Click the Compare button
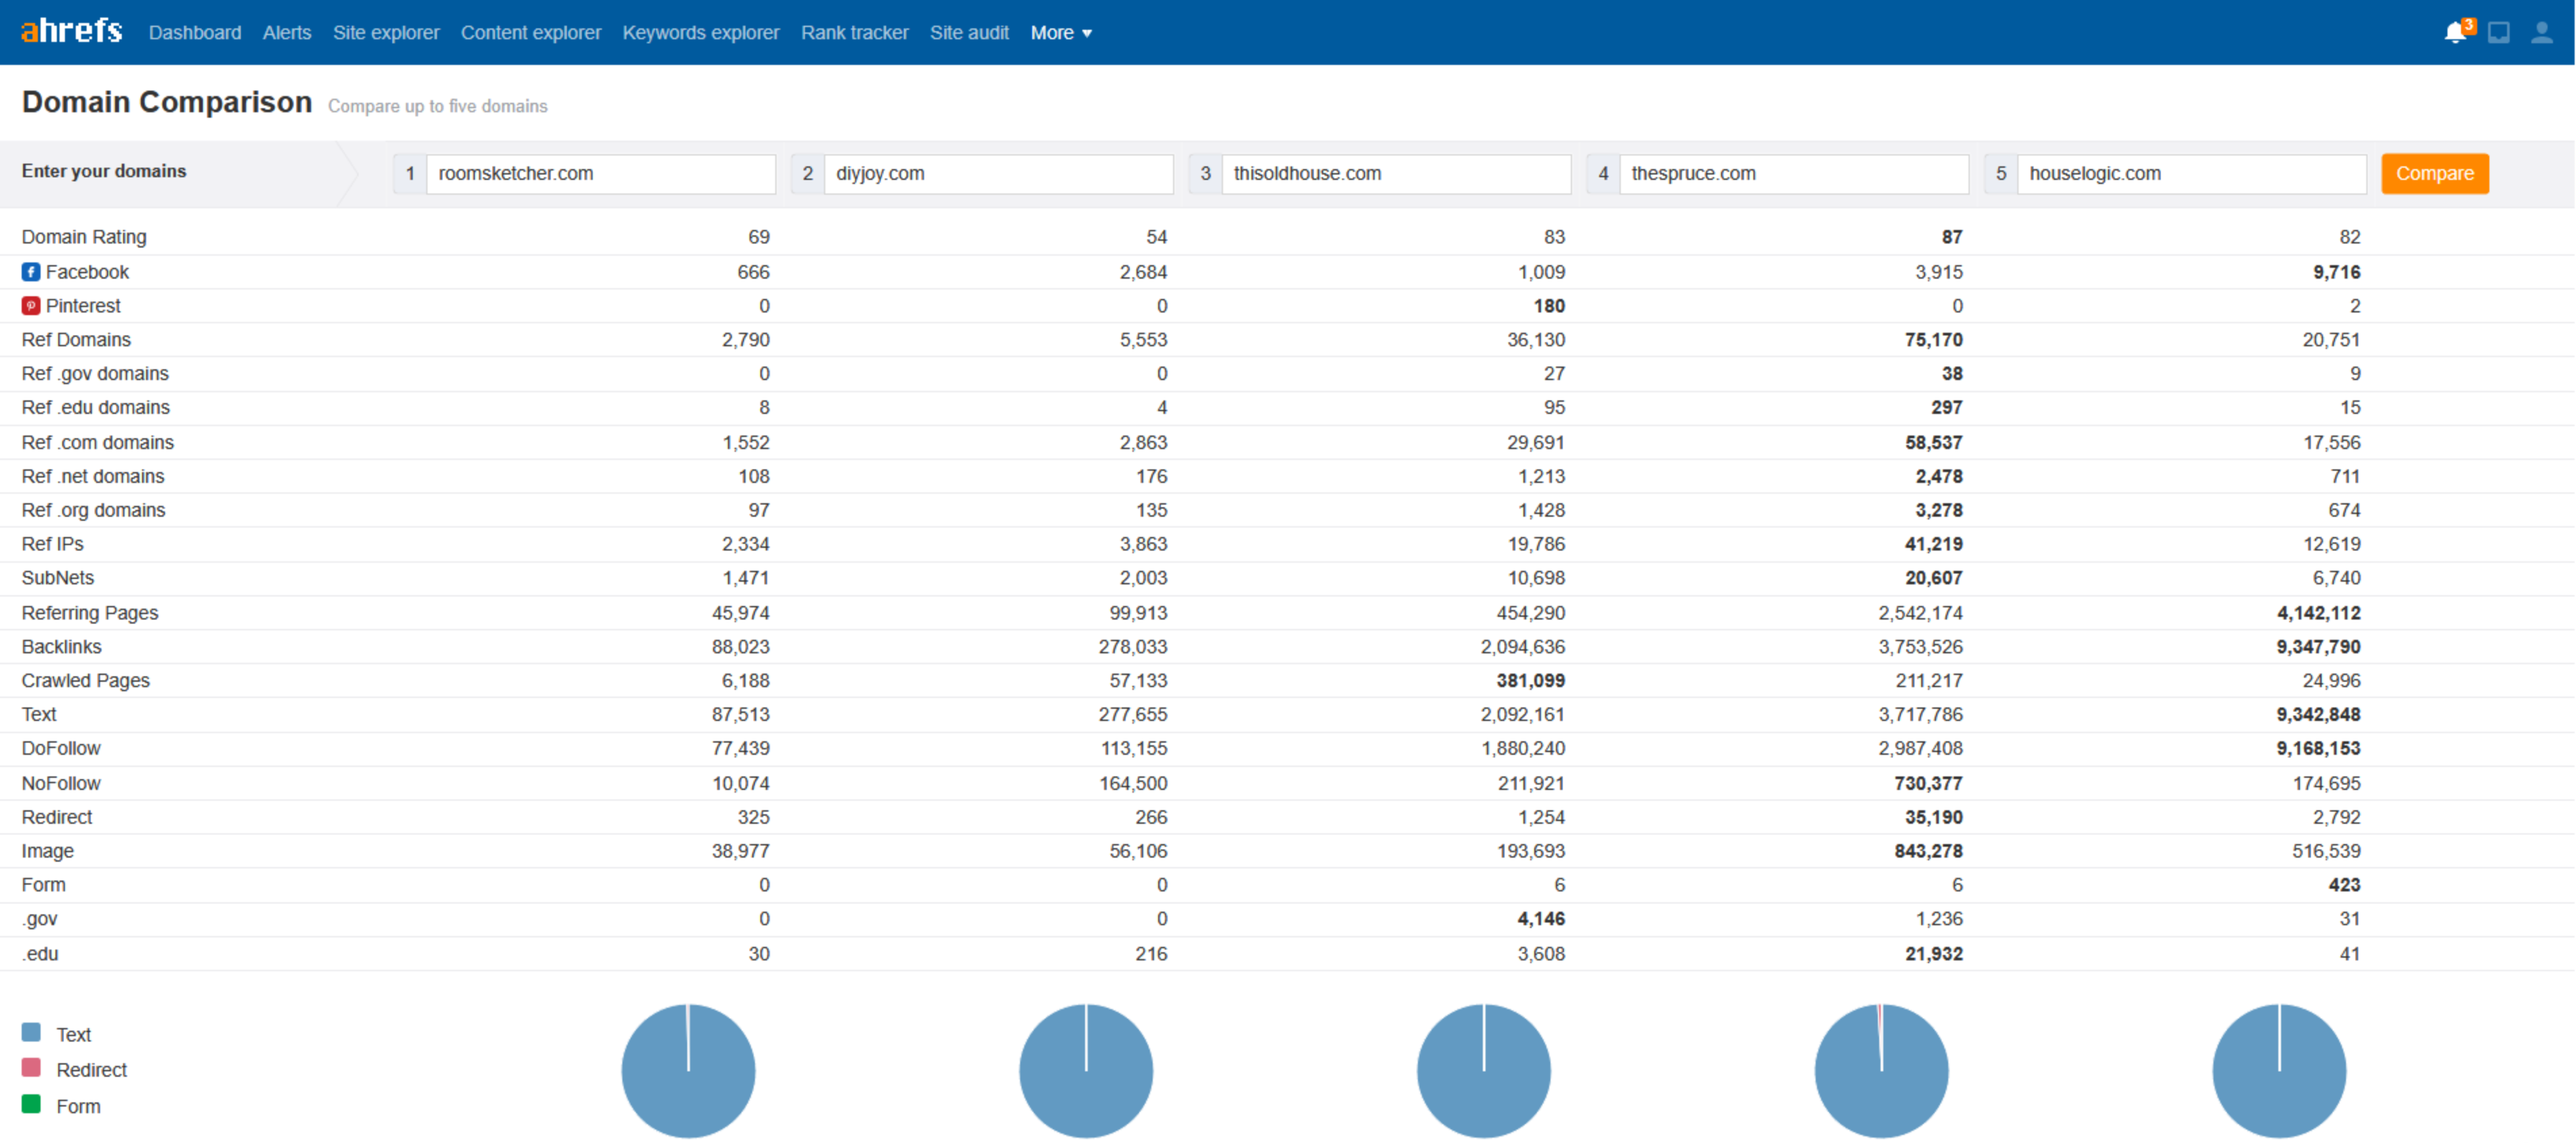2576x1143 pixels. point(2437,172)
